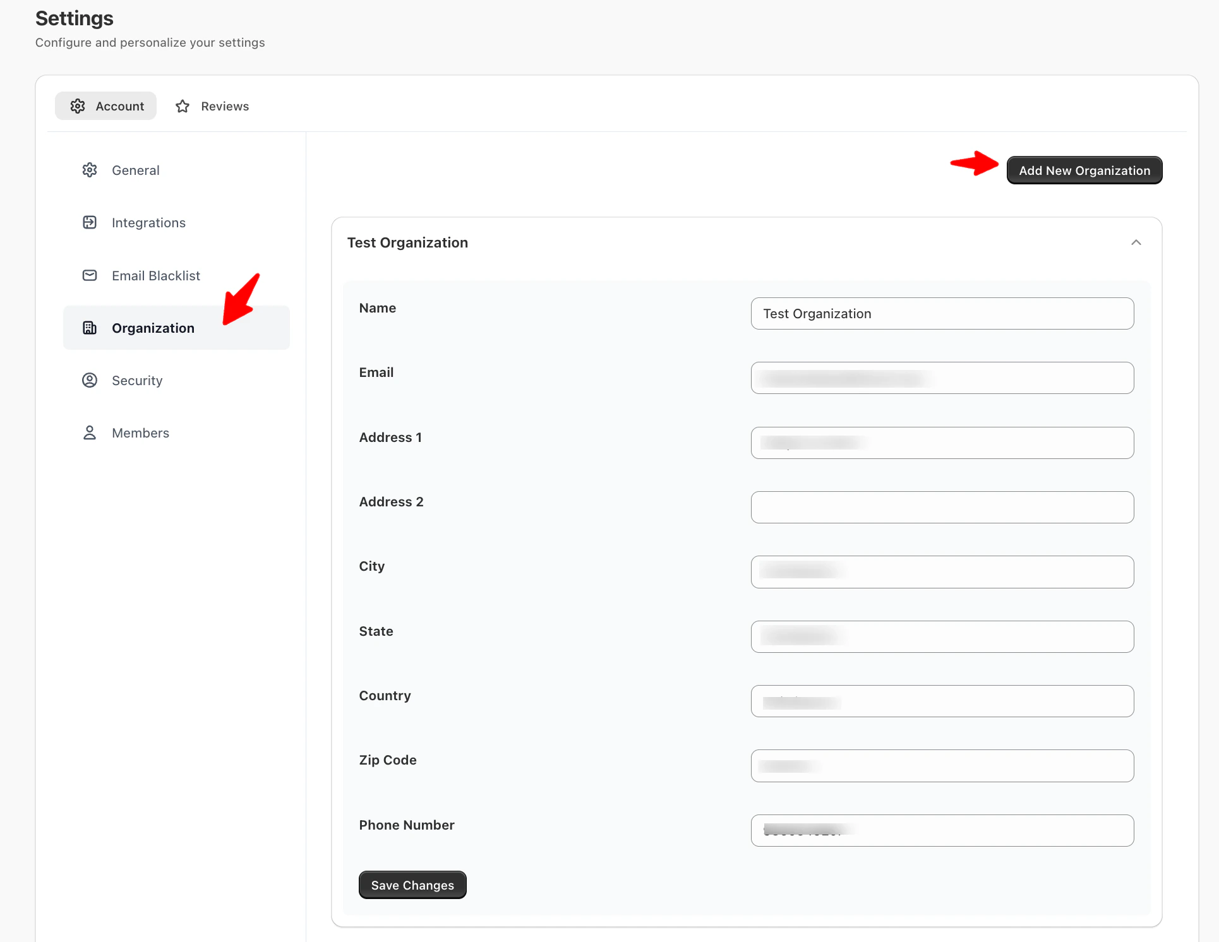Click the Security shield-user icon
Image resolution: width=1219 pixels, height=942 pixels.
[90, 380]
